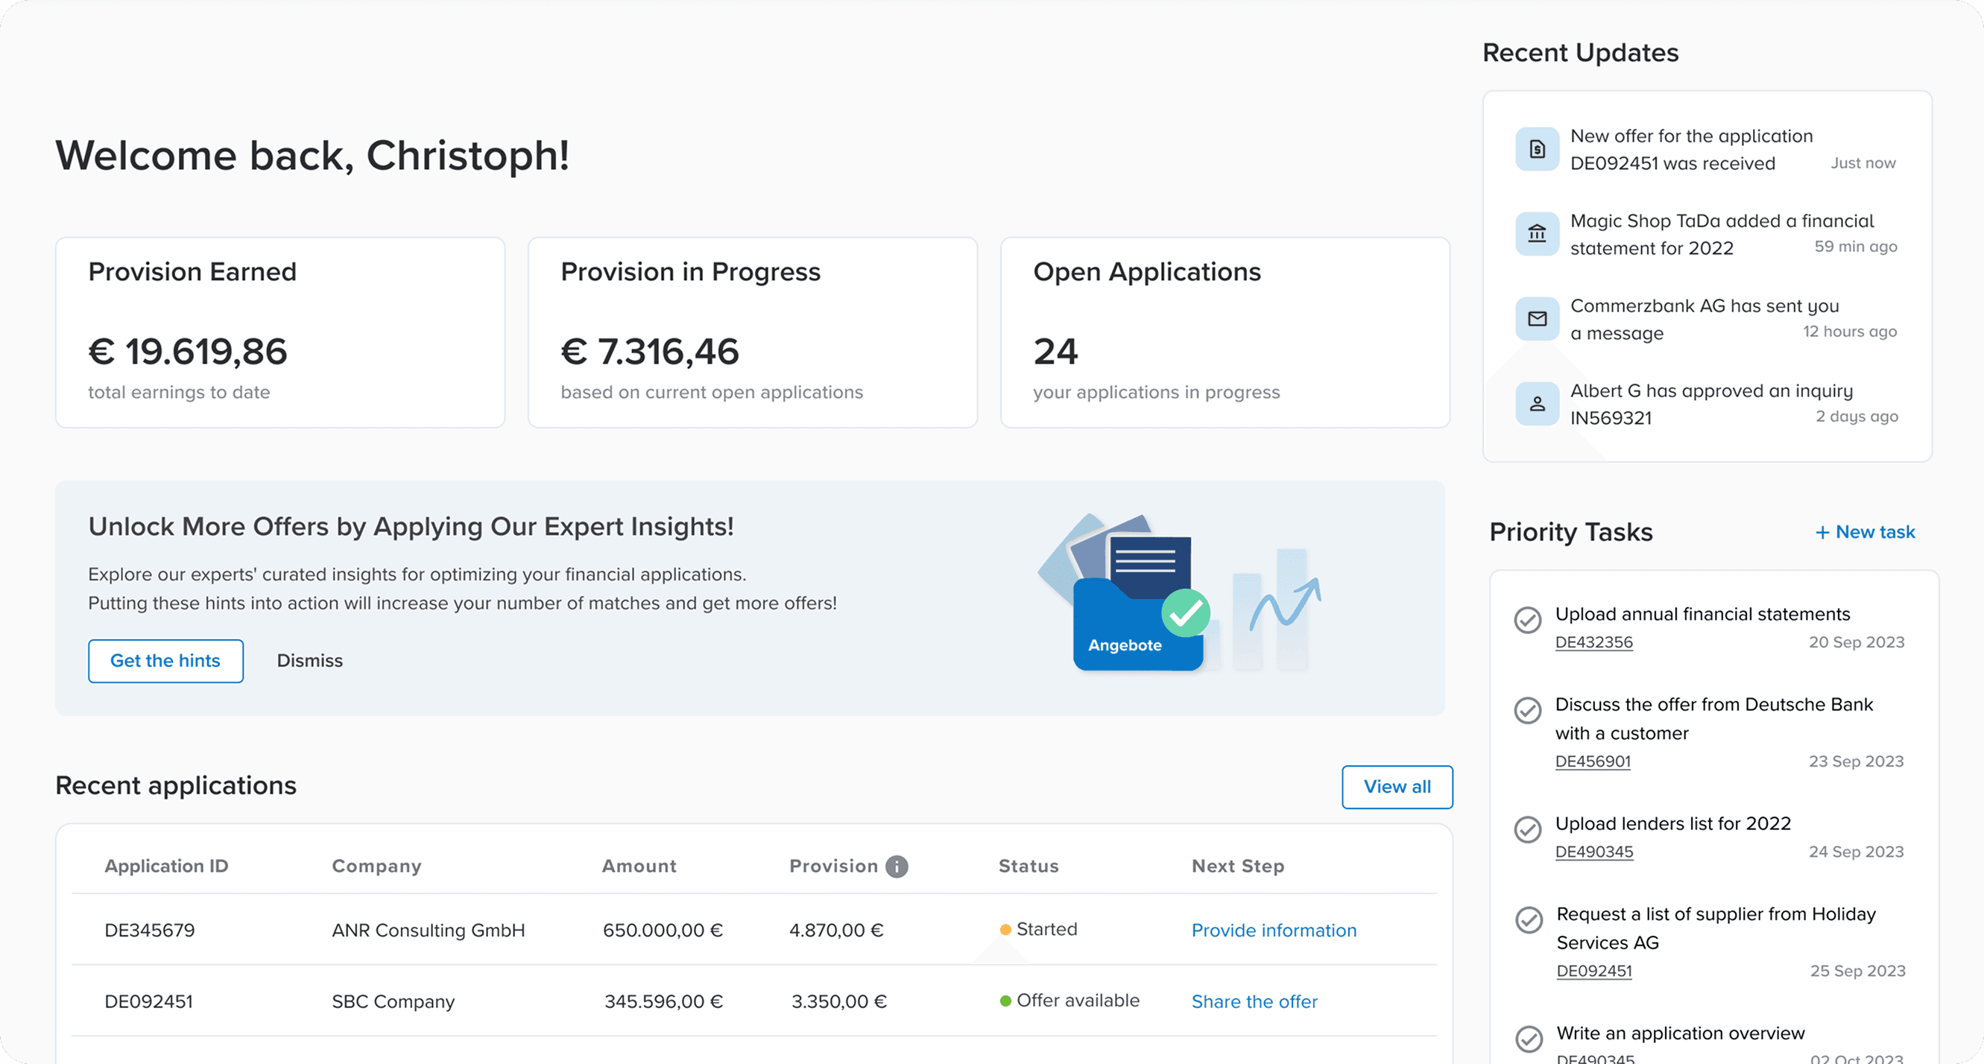This screenshot has height=1064, width=1984.
Task: Open View all recent applications
Action: [x=1397, y=787]
